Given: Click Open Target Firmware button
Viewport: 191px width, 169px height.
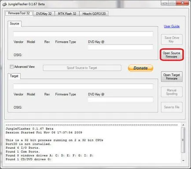Looking at the screenshot, I should click(172, 77).
